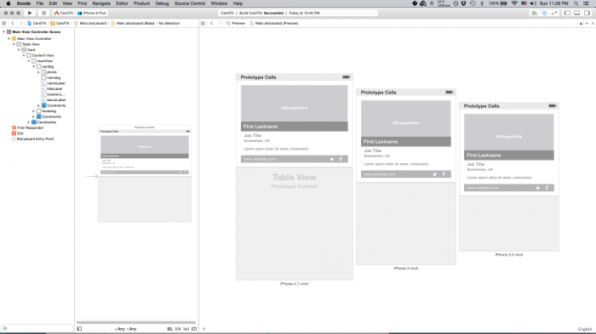Click Main.storyboard in the jump bar
Viewport: 596px width, 334px height.
click(90, 23)
